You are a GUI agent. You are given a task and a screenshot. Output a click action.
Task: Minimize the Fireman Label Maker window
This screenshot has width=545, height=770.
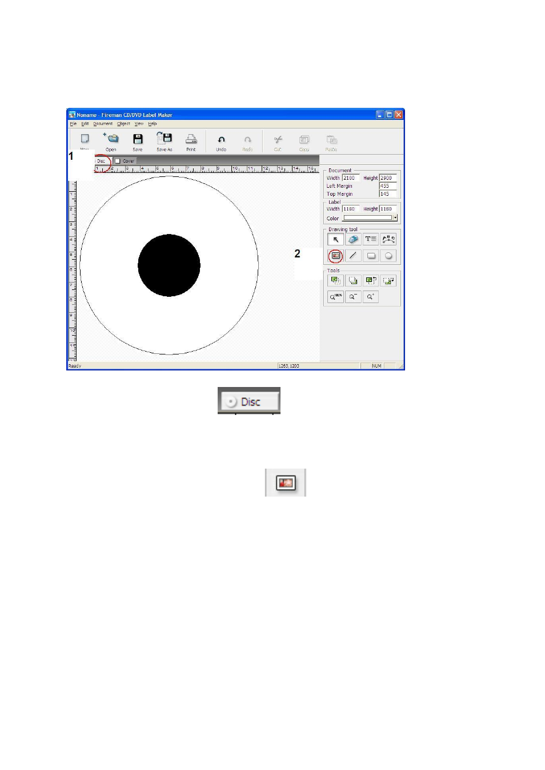[380, 115]
